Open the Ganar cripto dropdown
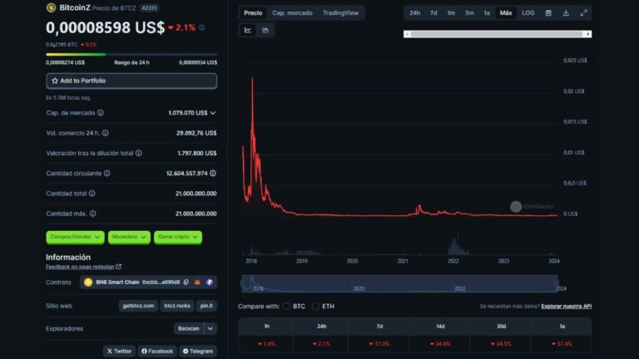Image resolution: width=639 pixels, height=359 pixels. point(178,237)
